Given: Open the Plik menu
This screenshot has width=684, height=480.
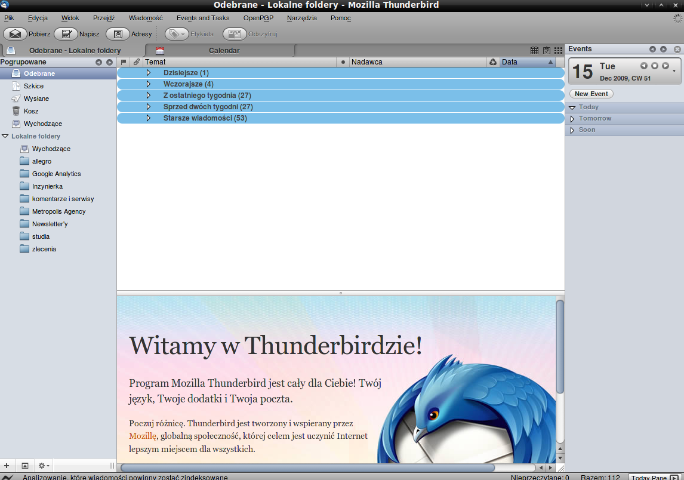Looking at the screenshot, I should pos(9,18).
